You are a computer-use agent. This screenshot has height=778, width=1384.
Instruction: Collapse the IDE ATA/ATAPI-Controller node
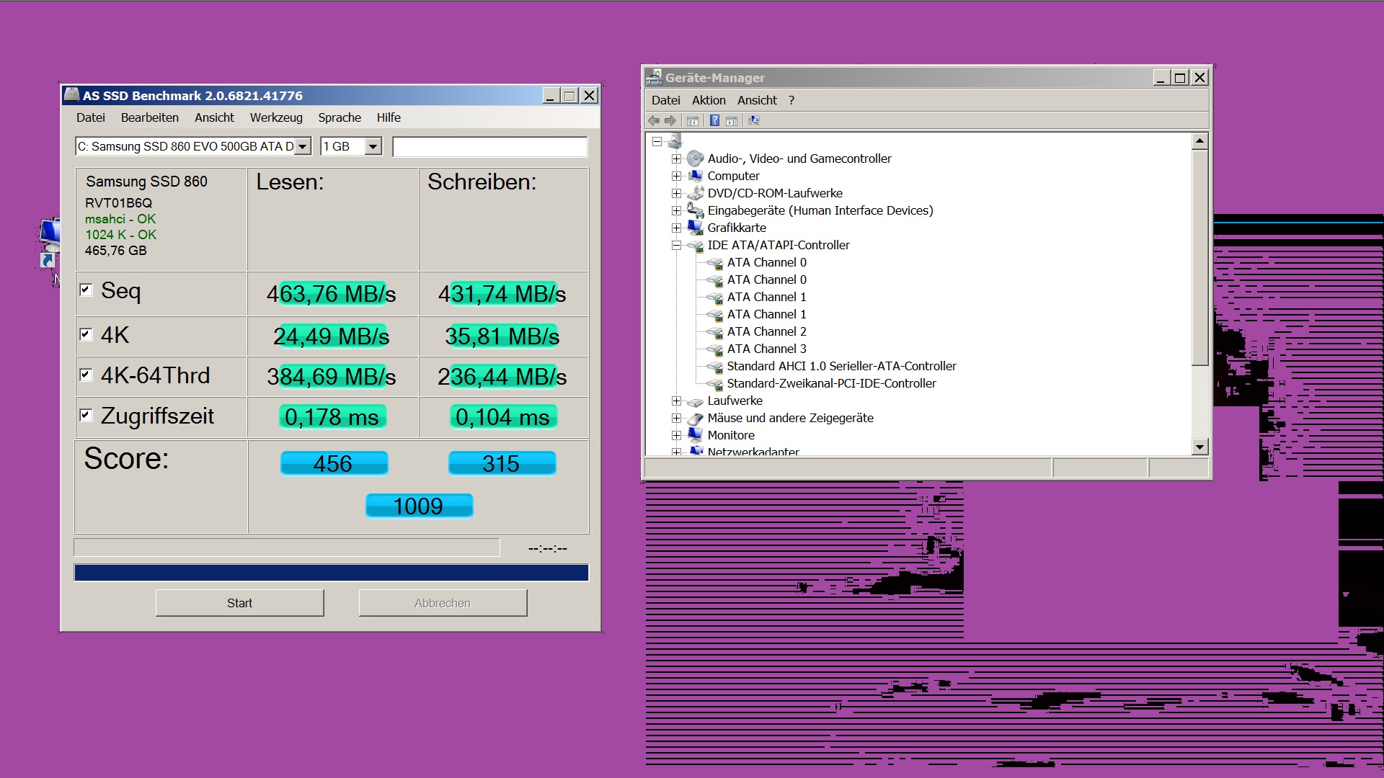(676, 245)
